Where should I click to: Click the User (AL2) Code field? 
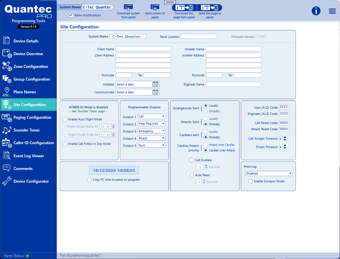pyautogui.click(x=284, y=107)
